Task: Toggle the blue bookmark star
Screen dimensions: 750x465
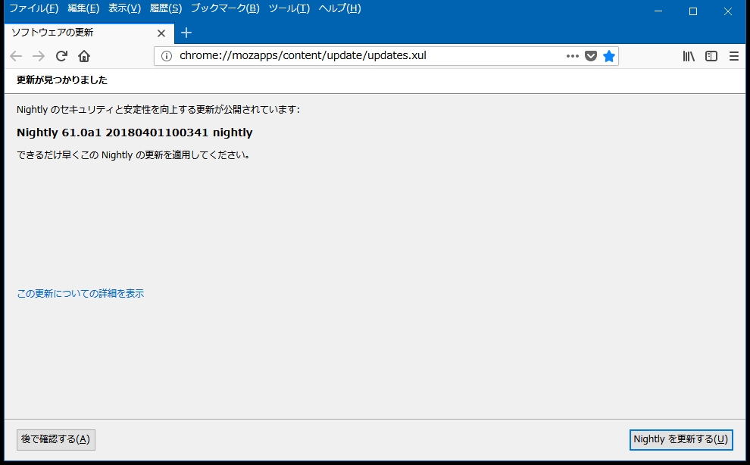Action: click(x=609, y=56)
